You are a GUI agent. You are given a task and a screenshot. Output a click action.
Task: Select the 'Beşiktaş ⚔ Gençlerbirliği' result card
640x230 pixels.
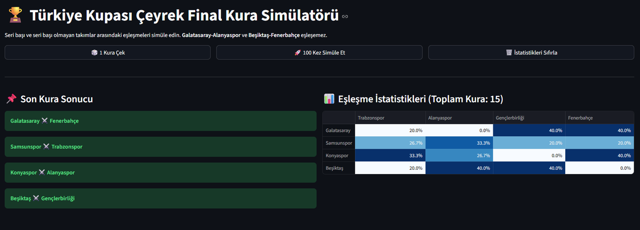(161, 198)
